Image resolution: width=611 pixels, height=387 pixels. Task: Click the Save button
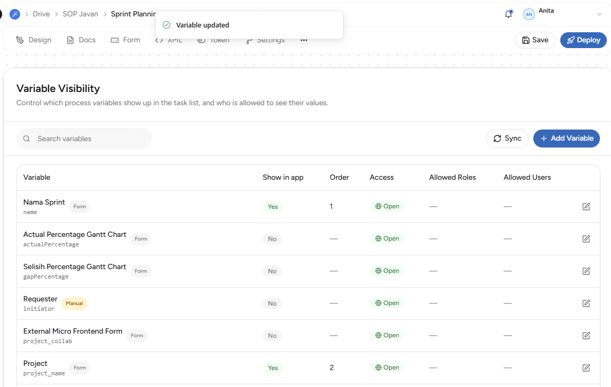pyautogui.click(x=535, y=40)
